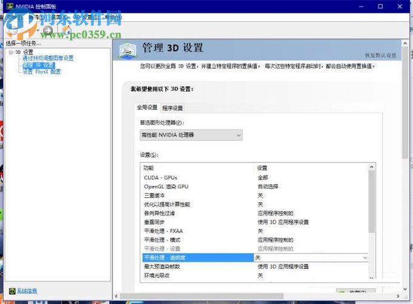The width and height of the screenshot is (413, 304).
Task: Click the horizontal scrollbar right arrow
Action: click(398, 296)
